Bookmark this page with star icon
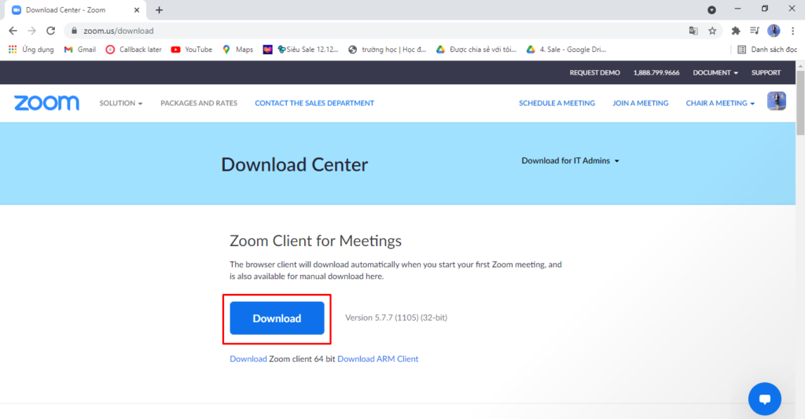 pyautogui.click(x=712, y=31)
